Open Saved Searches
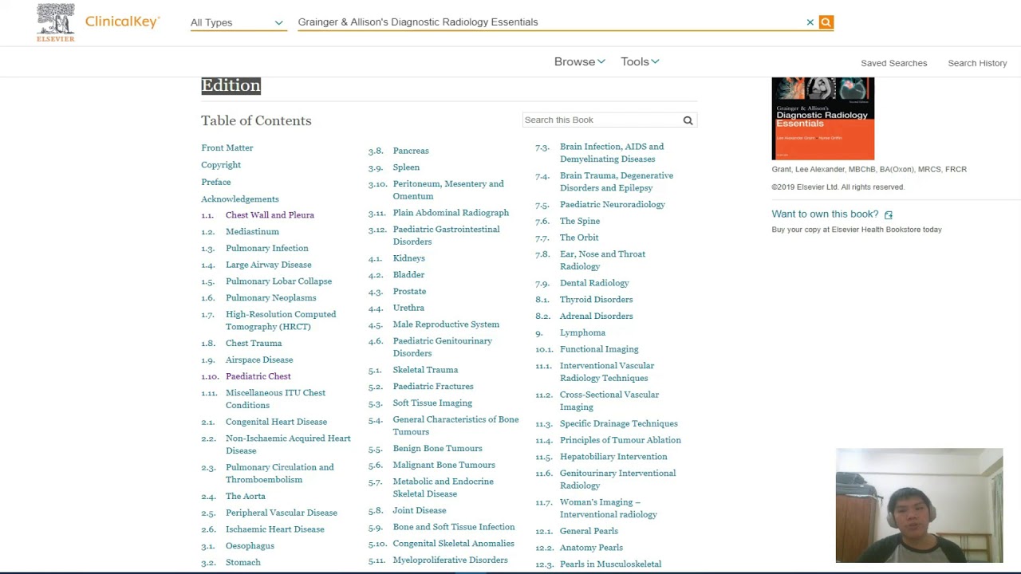Screen dimensions: 1021x574 893,63
